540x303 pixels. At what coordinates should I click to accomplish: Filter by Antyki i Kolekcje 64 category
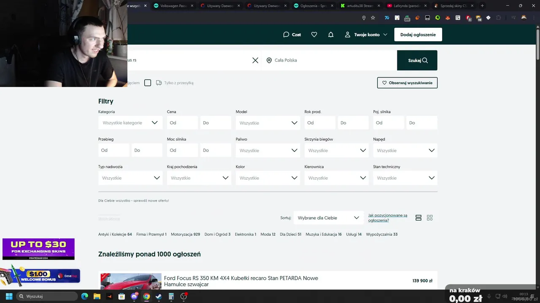click(x=115, y=234)
